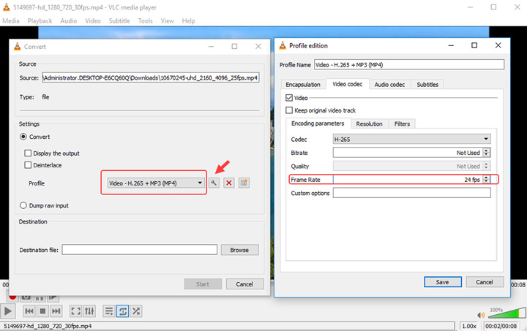Click the A-B loop button
The height and width of the screenshot is (331, 527).
[x=40, y=298]
